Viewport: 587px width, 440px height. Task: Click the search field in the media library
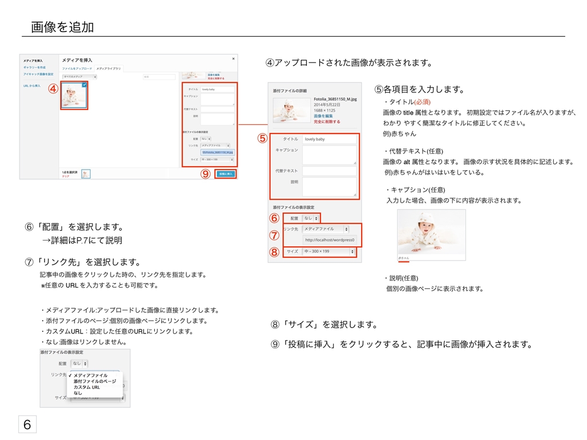(x=158, y=76)
